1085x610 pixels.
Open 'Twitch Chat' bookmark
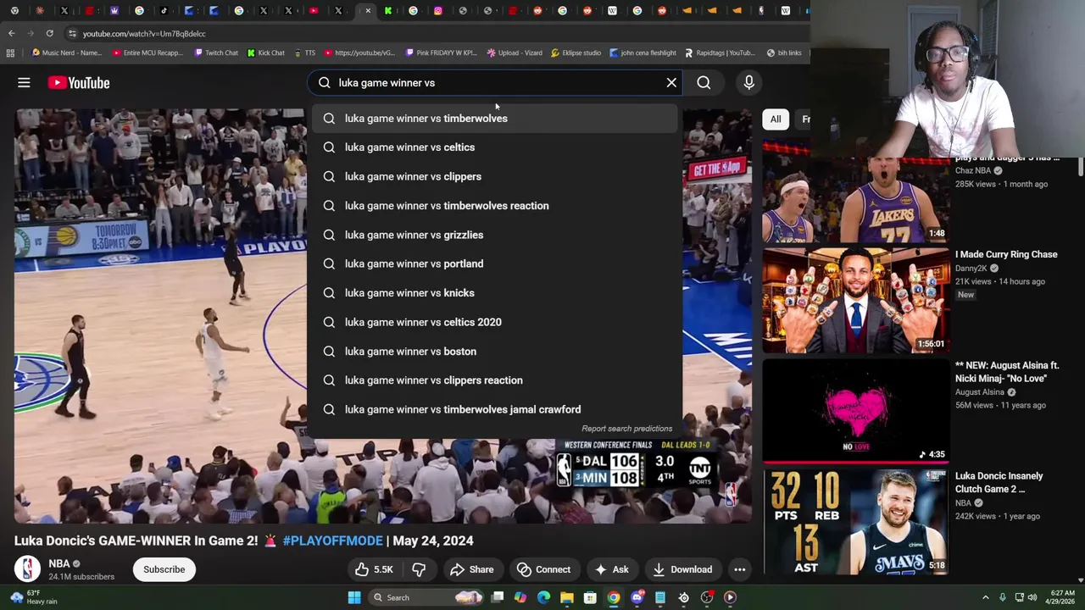pos(216,53)
